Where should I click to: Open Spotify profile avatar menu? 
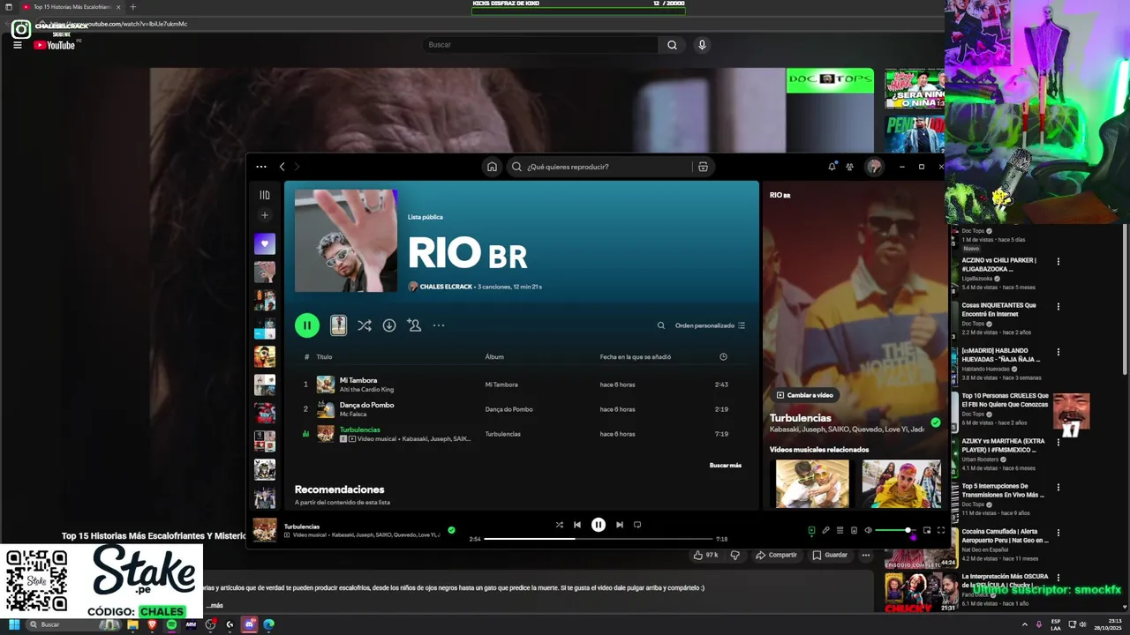874,167
